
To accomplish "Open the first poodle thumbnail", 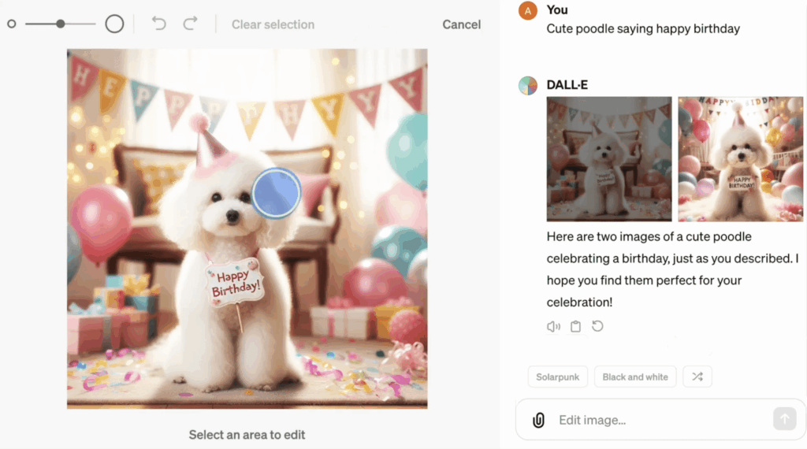I will pyautogui.click(x=609, y=159).
